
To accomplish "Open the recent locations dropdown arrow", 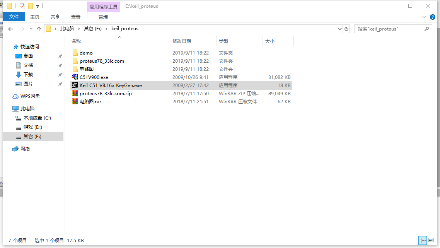I will pos(31,29).
